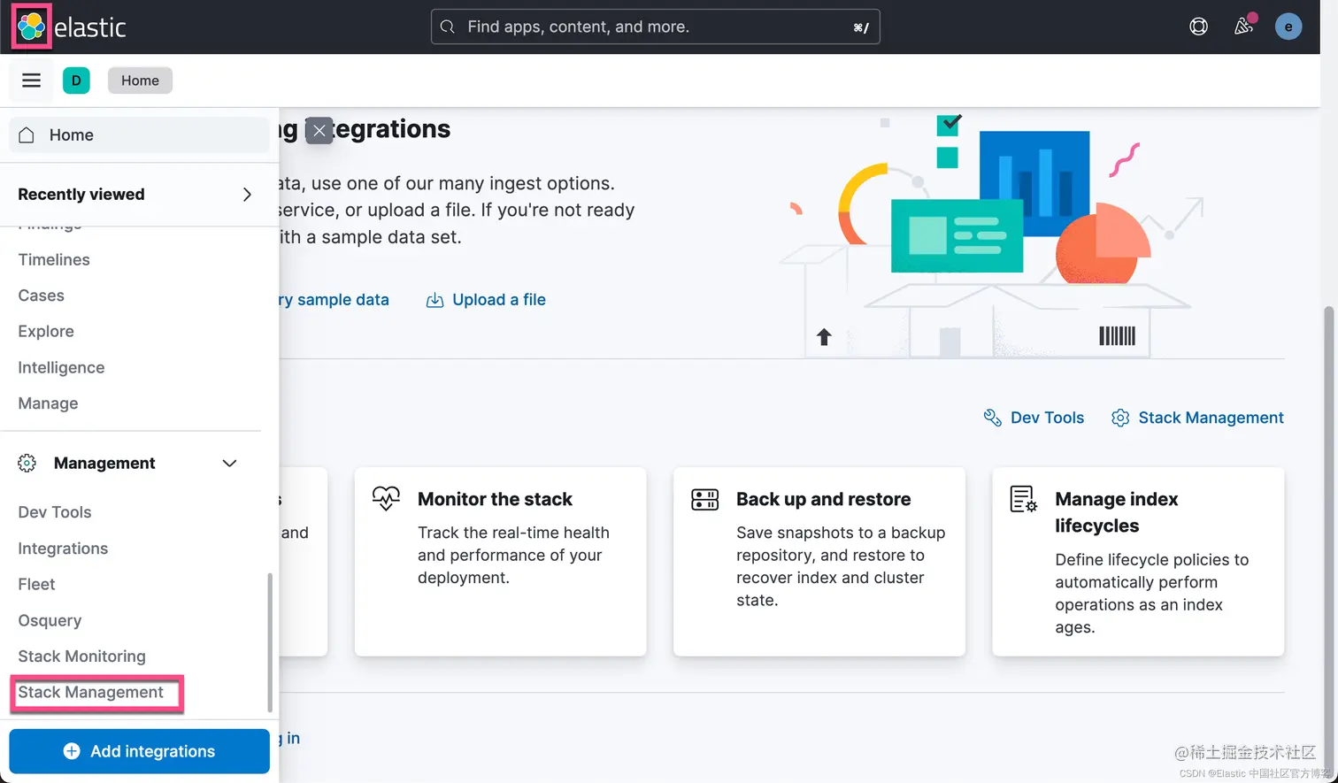Click the Home breadcrumb
Screen dimensions: 1338x783
(140, 81)
